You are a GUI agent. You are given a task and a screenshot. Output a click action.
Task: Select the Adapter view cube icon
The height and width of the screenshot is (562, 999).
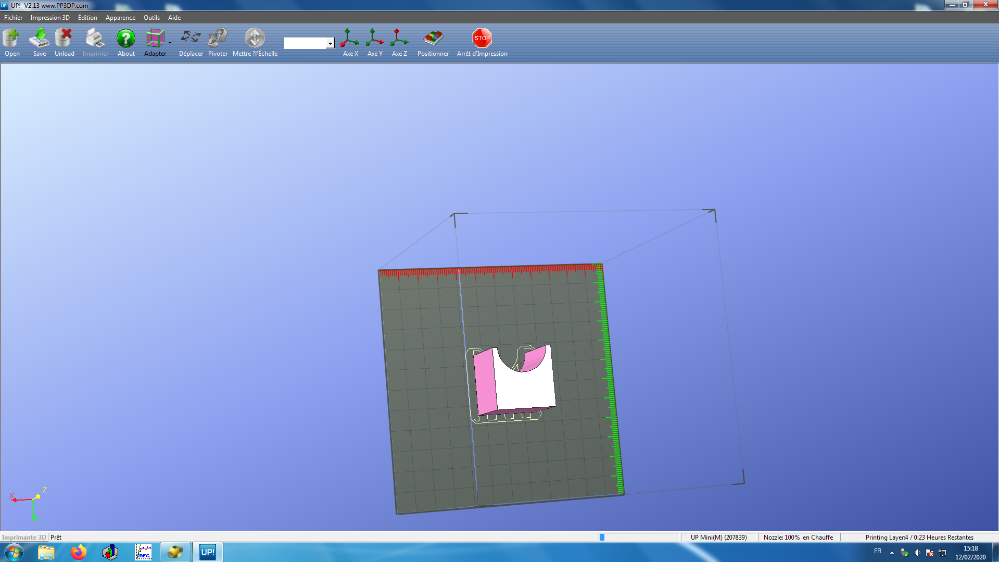pos(154,39)
